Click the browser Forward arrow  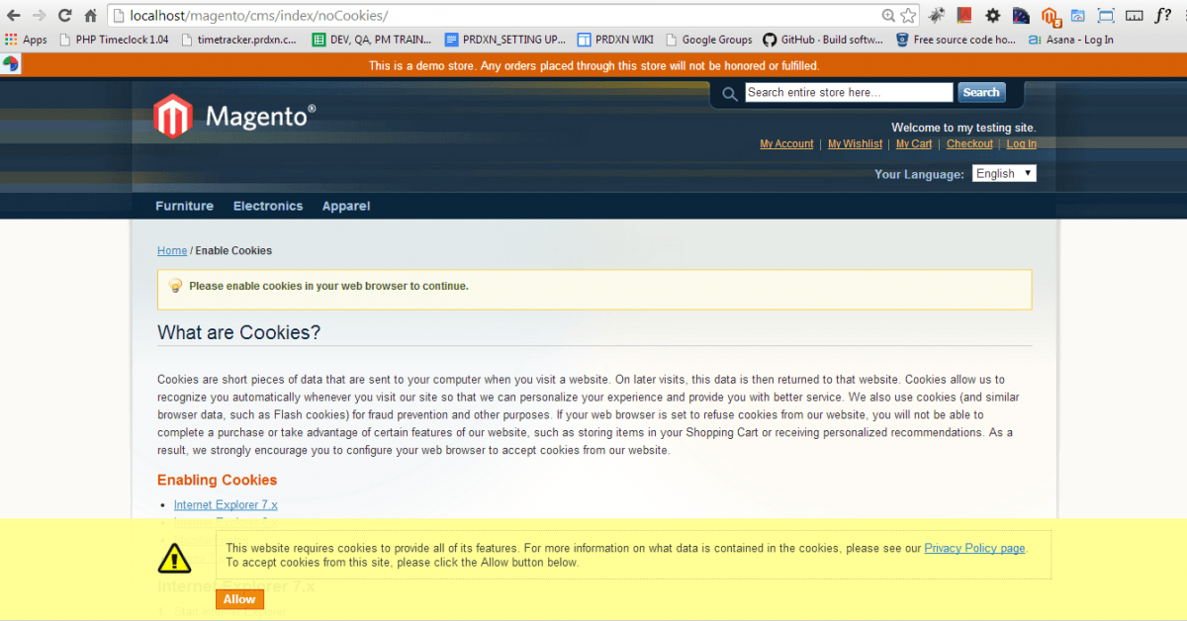click(39, 15)
